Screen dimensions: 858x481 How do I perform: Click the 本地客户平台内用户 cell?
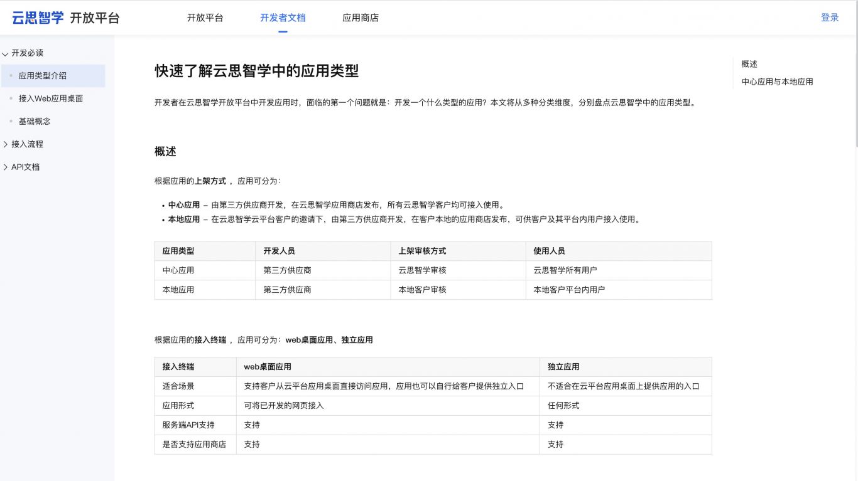point(619,290)
